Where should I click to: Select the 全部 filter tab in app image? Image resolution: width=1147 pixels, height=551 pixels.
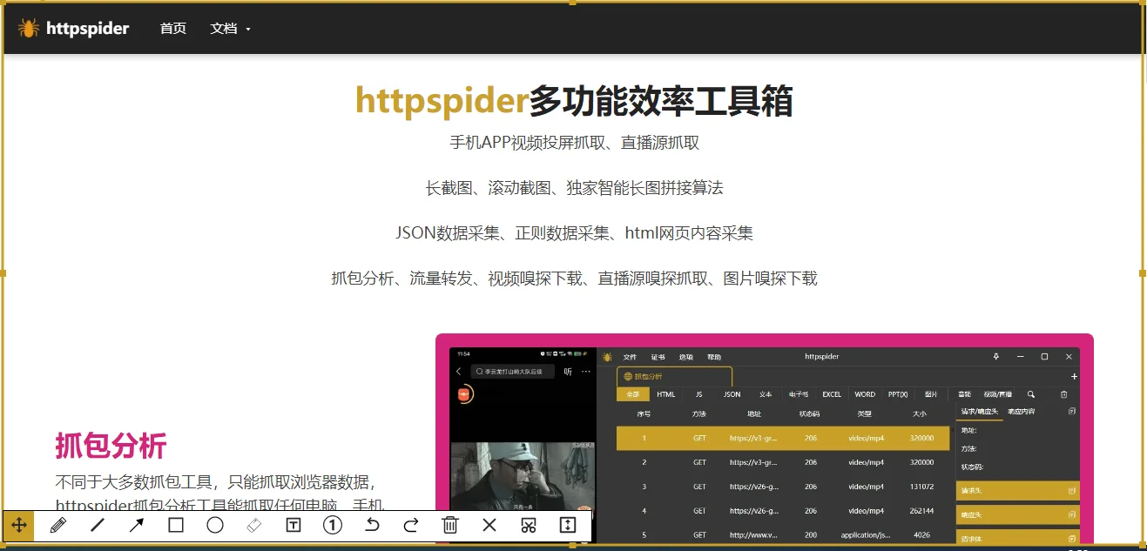(x=633, y=394)
